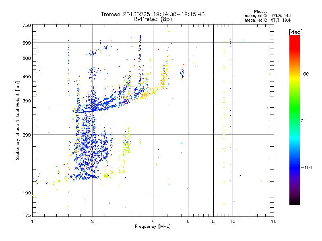Click the x-axis tick label '1'
322x241 pixels.
tap(33, 221)
